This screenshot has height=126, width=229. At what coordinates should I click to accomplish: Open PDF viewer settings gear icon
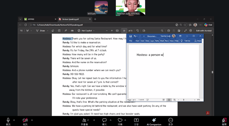tap(191, 31)
